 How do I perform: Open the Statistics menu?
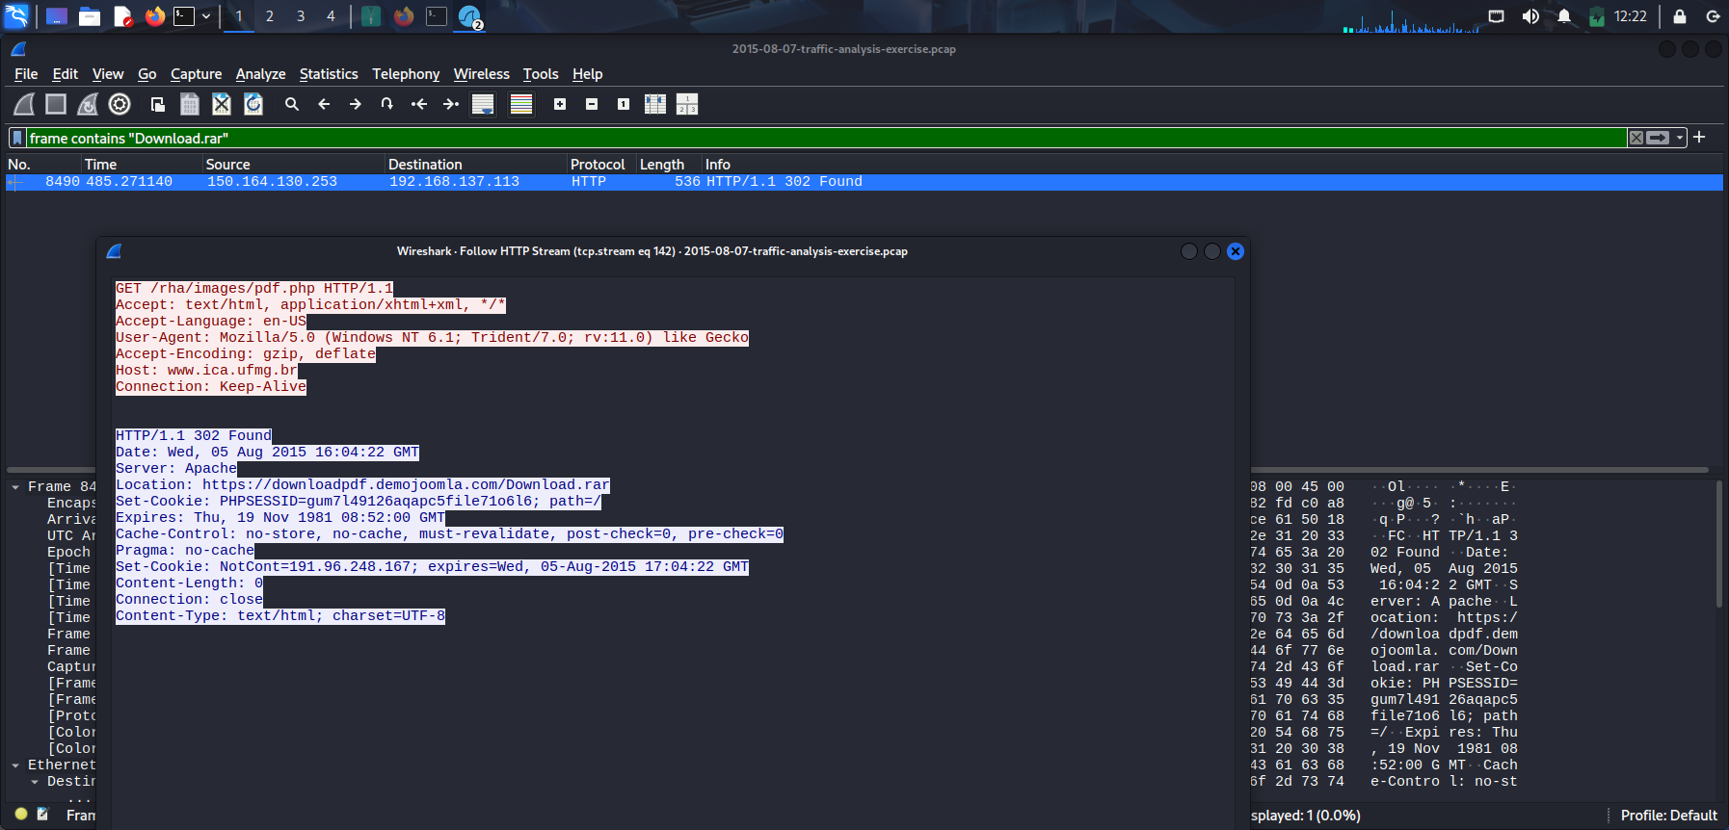click(329, 74)
